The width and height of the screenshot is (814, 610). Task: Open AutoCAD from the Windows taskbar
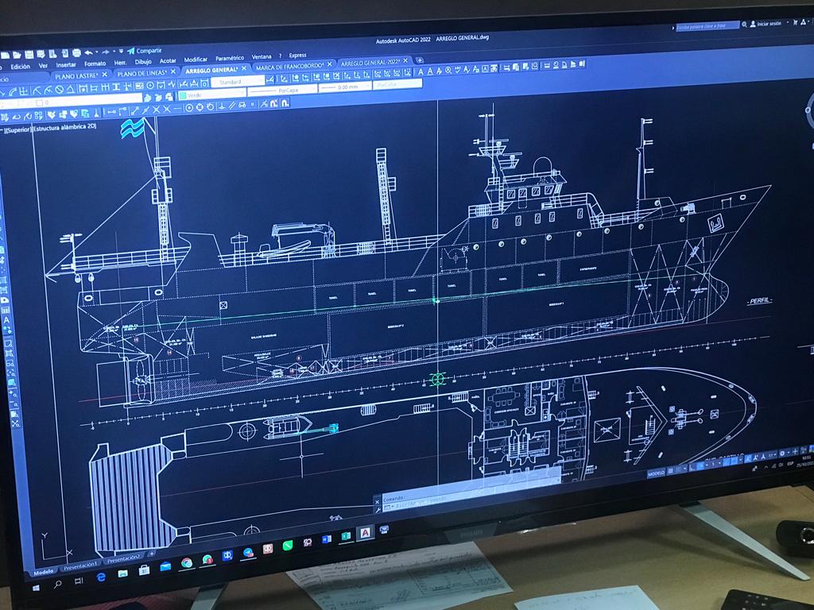[365, 534]
